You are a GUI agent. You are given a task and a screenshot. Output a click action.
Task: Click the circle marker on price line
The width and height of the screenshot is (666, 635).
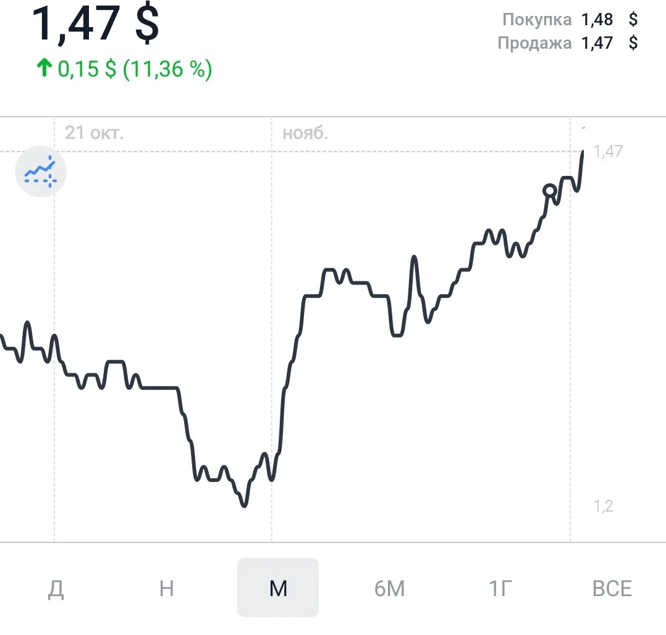click(550, 191)
